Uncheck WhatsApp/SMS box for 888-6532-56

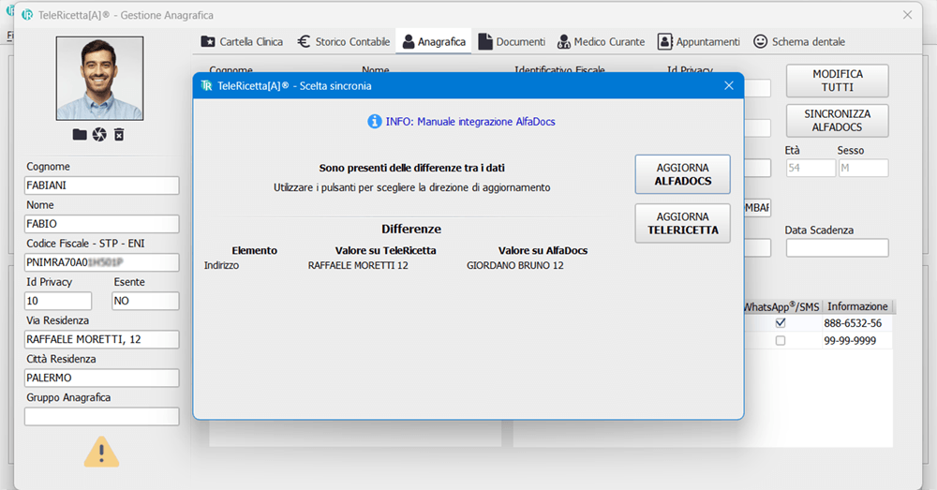pos(781,322)
